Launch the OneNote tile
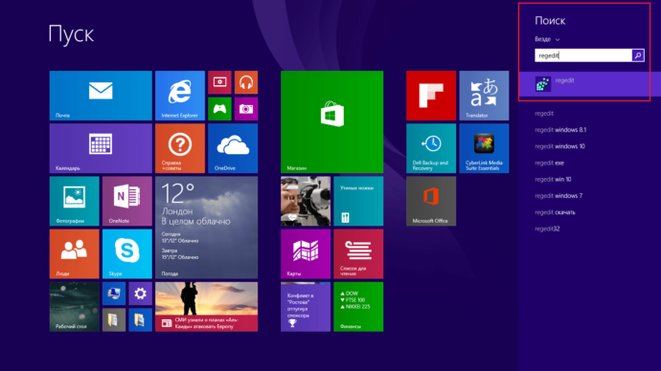The height and width of the screenshot is (371, 661). 127,201
